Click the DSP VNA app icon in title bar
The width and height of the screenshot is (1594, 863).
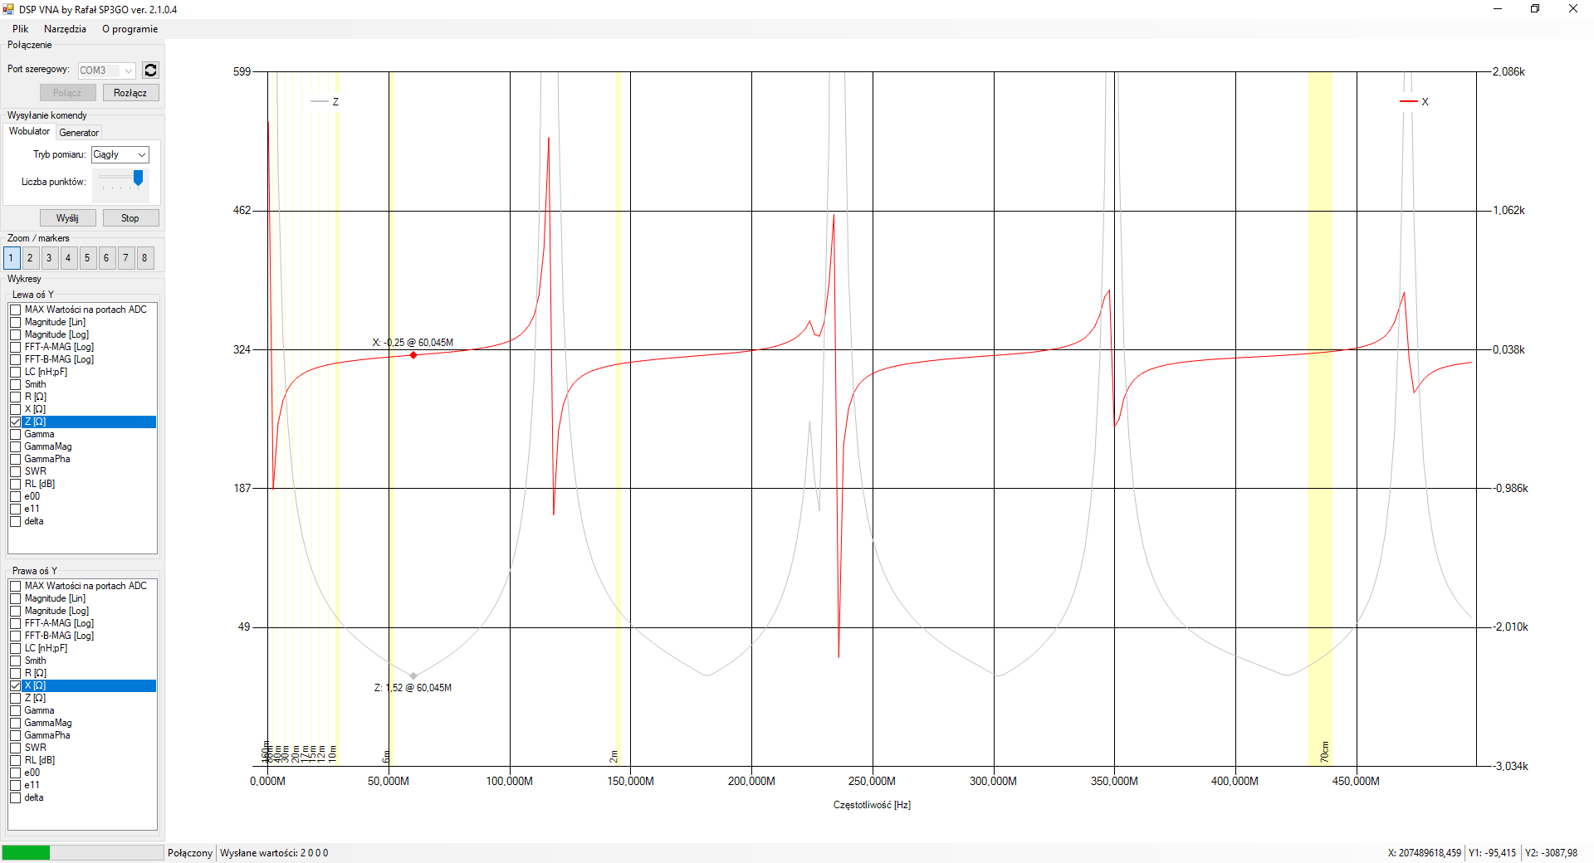[8, 9]
